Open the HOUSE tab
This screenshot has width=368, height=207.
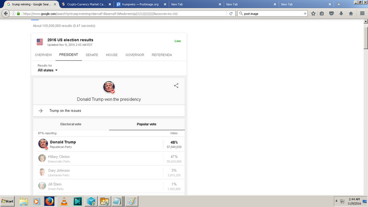pos(112,55)
